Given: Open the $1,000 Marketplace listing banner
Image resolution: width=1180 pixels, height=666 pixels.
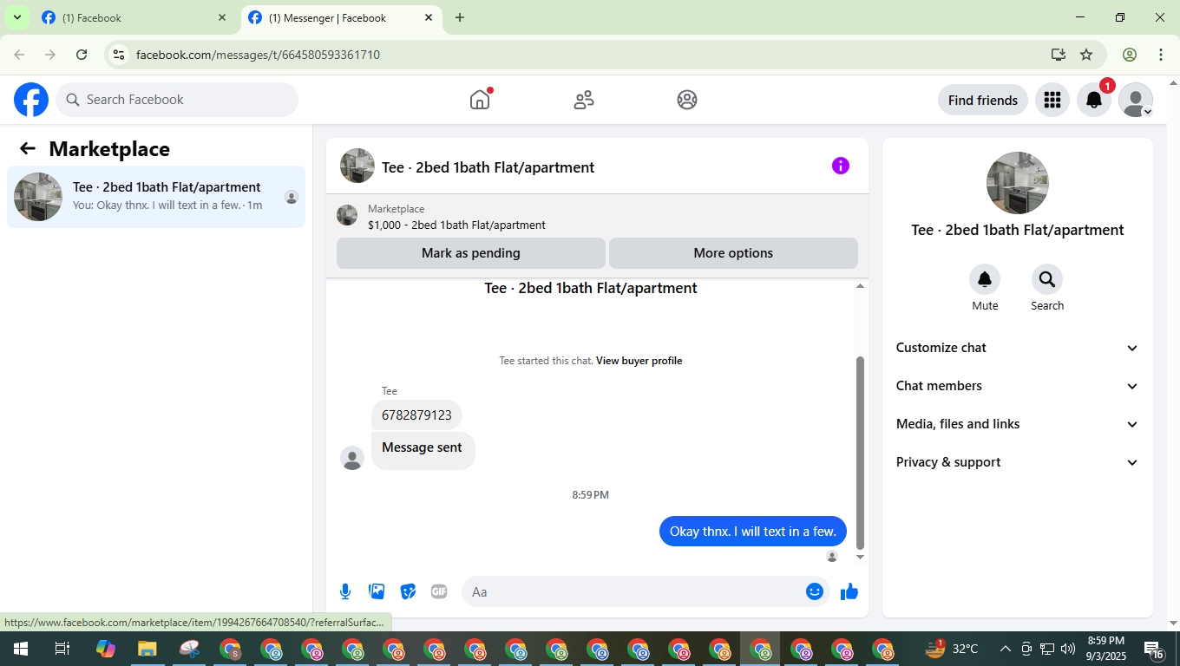Looking at the screenshot, I should click(597, 217).
